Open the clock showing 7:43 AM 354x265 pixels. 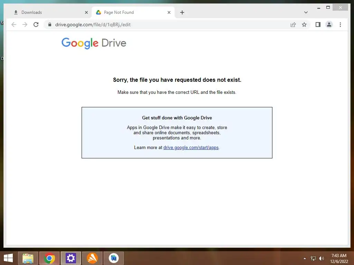(339, 258)
